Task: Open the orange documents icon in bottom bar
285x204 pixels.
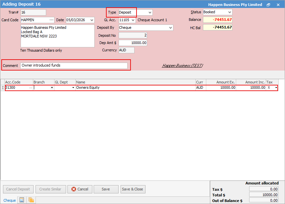Action: click(31, 200)
